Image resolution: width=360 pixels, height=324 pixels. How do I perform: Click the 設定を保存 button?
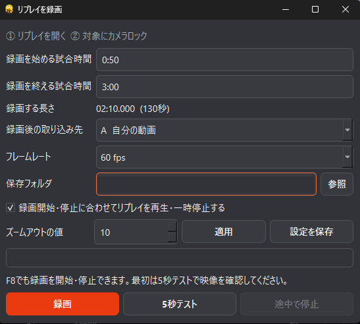point(311,232)
